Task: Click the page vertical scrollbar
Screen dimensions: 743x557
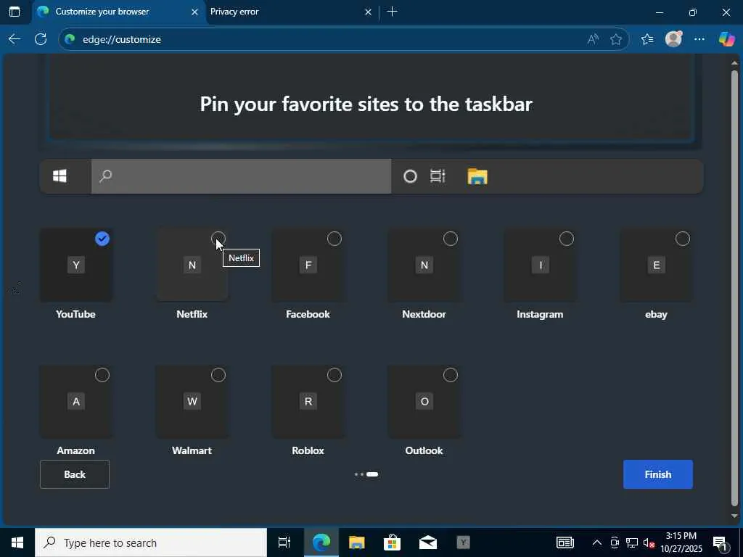Action: click(x=734, y=289)
